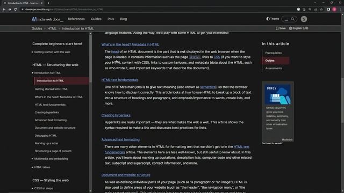This screenshot has height=193, width=344.
Task: Follow the head link in paragraph
Action: (x=115, y=51)
